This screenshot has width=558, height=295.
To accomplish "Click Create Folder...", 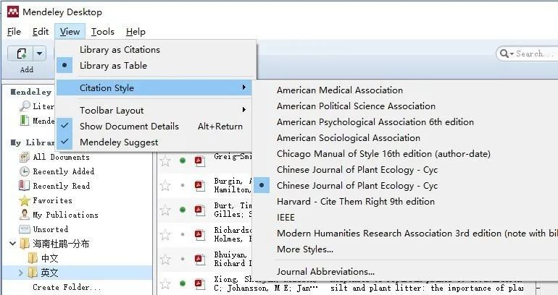I will [x=67, y=287].
